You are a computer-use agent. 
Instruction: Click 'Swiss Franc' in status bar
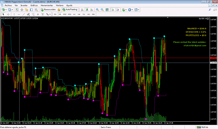(x=106, y=127)
